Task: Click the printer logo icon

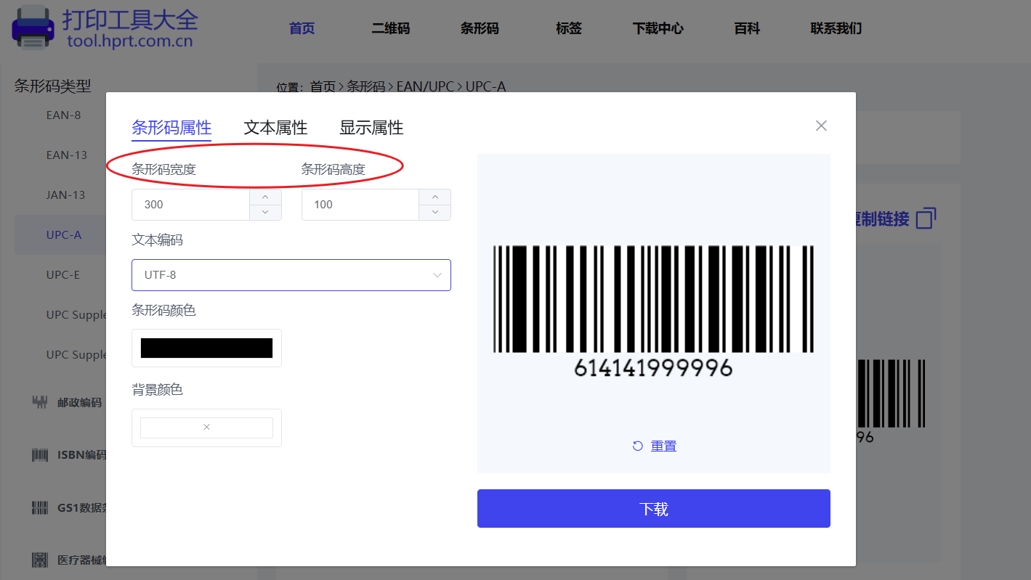Action: pyautogui.click(x=33, y=27)
